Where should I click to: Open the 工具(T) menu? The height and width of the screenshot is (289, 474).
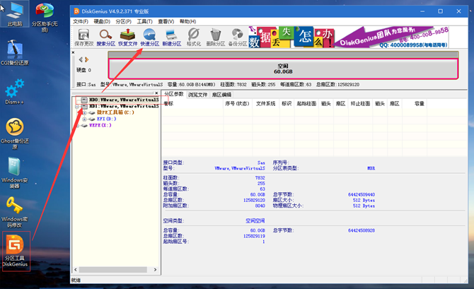144,21
